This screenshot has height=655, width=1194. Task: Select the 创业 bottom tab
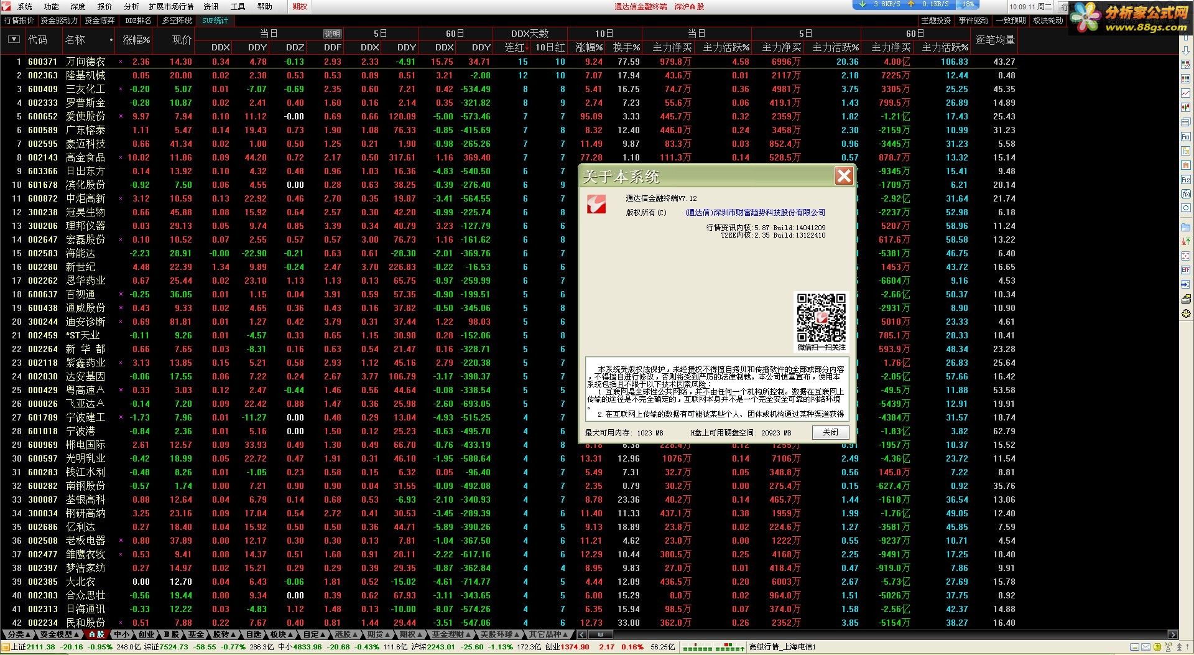[x=147, y=634]
